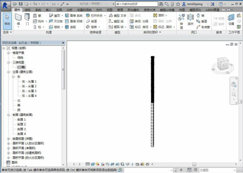243x173 pixels.
Task: Click the 垂直 vertical opening tool
Action: [x=202, y=21]
